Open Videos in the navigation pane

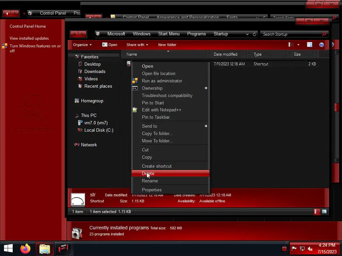click(x=91, y=79)
